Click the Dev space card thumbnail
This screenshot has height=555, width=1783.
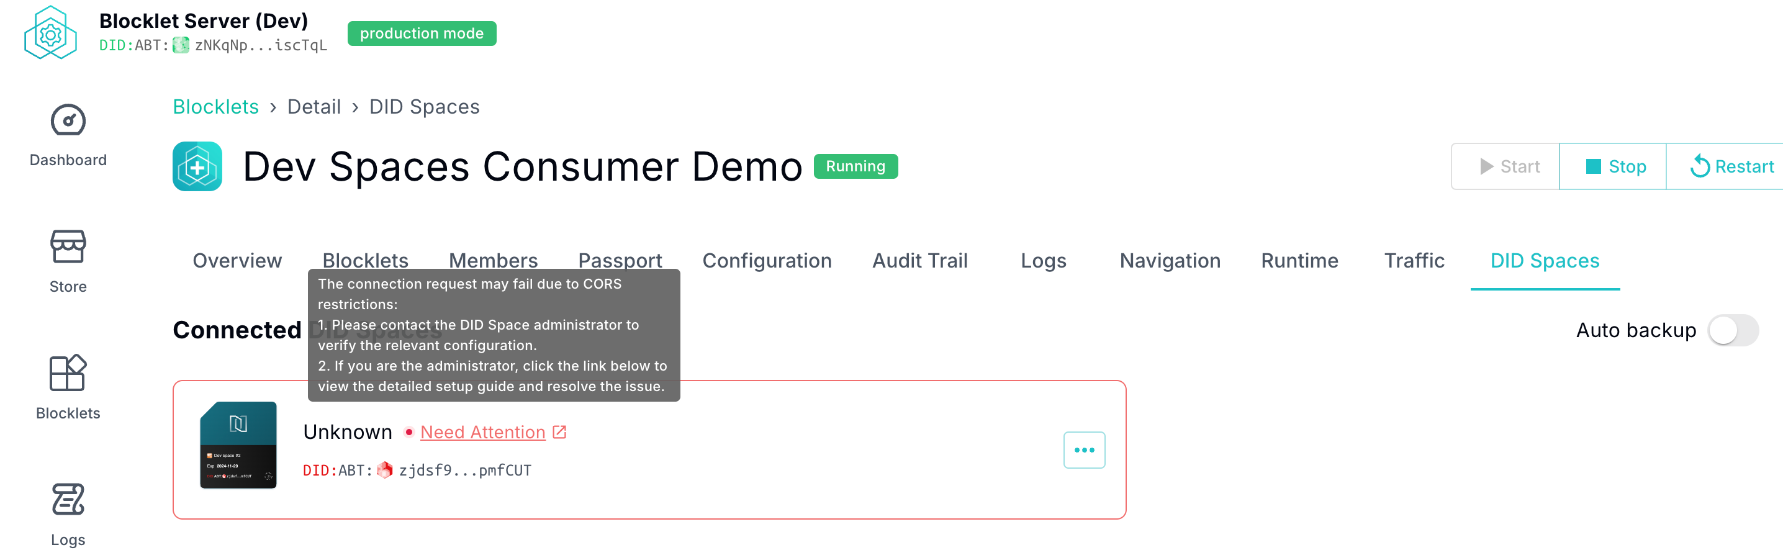coord(238,445)
